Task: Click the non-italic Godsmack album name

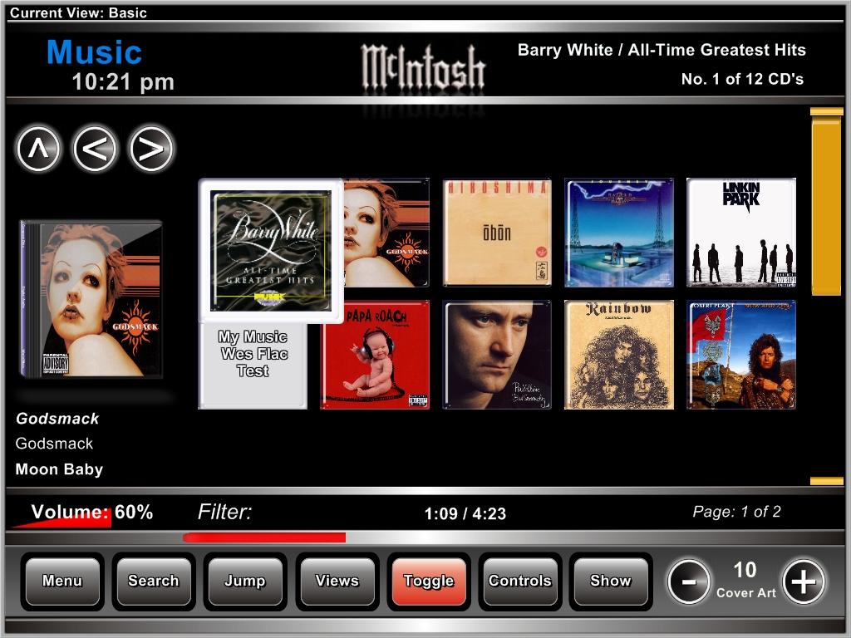Action: click(x=54, y=444)
